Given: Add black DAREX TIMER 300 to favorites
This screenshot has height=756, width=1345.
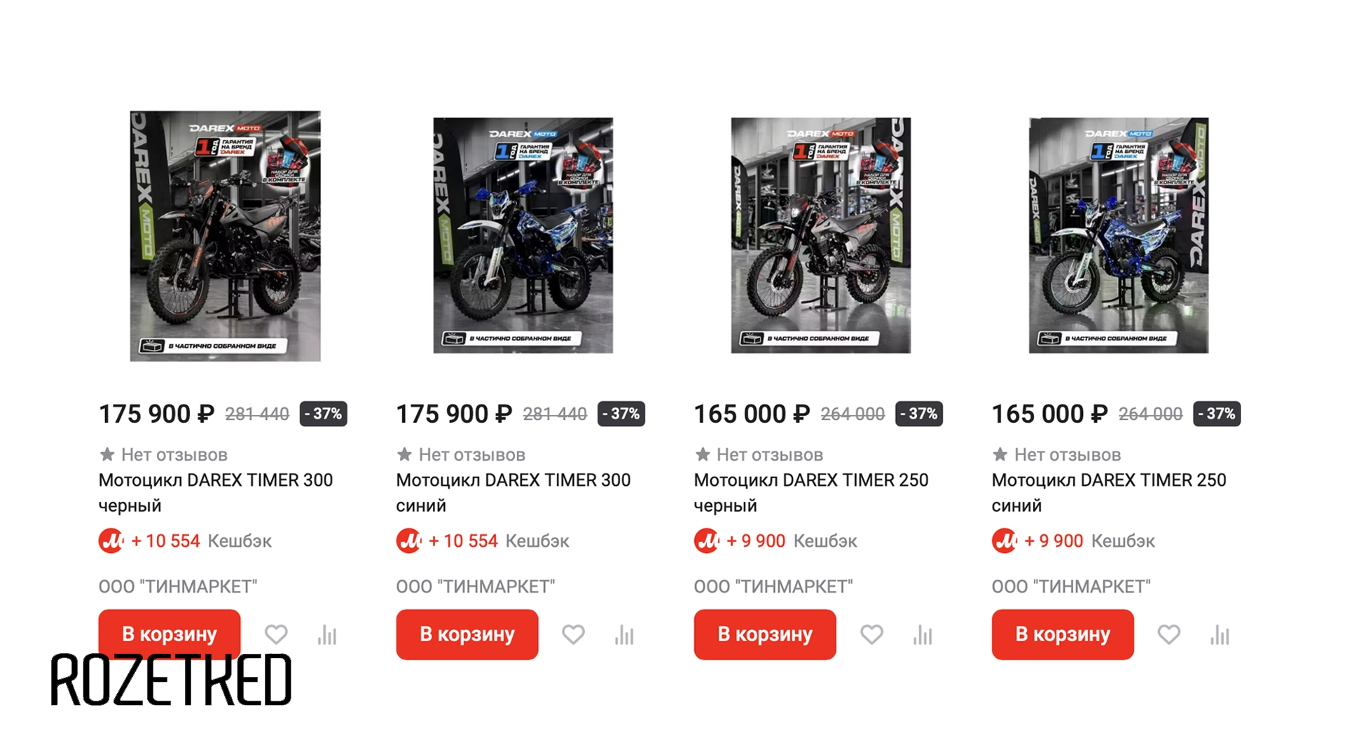Looking at the screenshot, I should click(276, 634).
